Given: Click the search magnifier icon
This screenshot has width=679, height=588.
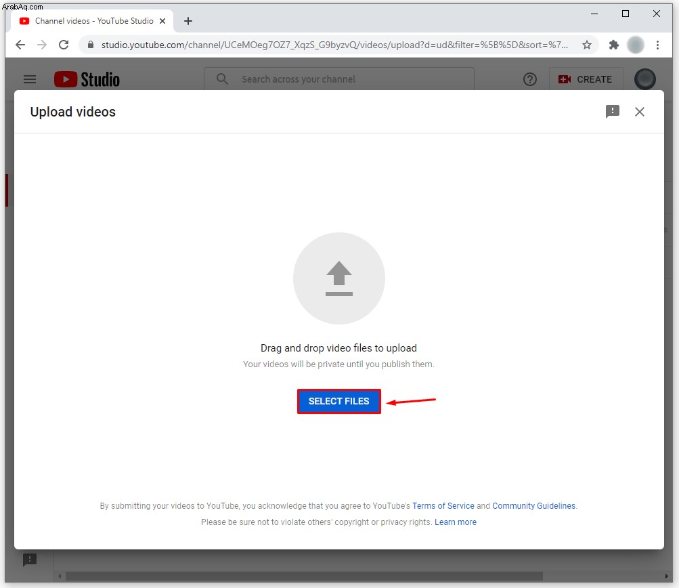Looking at the screenshot, I should pyautogui.click(x=222, y=79).
